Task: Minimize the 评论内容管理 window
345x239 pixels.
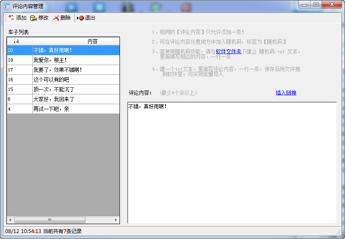Action: (x=305, y=4)
